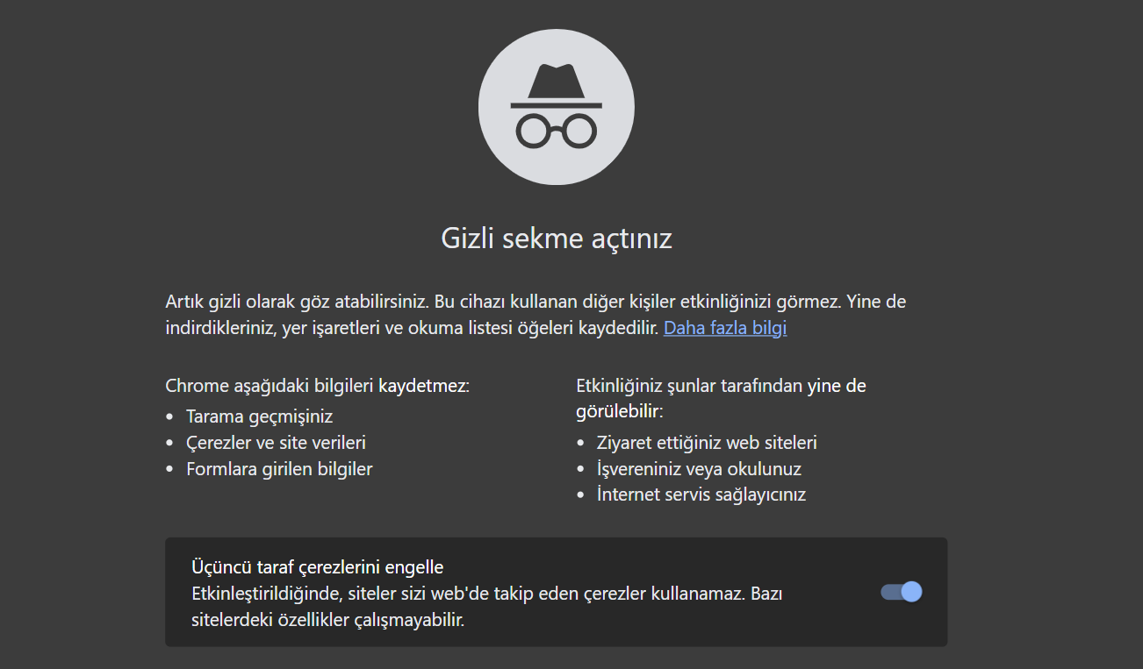Viewport: 1143px width, 669px height.
Task: Click the "Çerezler ve site verileri" item
Action: [x=276, y=443]
